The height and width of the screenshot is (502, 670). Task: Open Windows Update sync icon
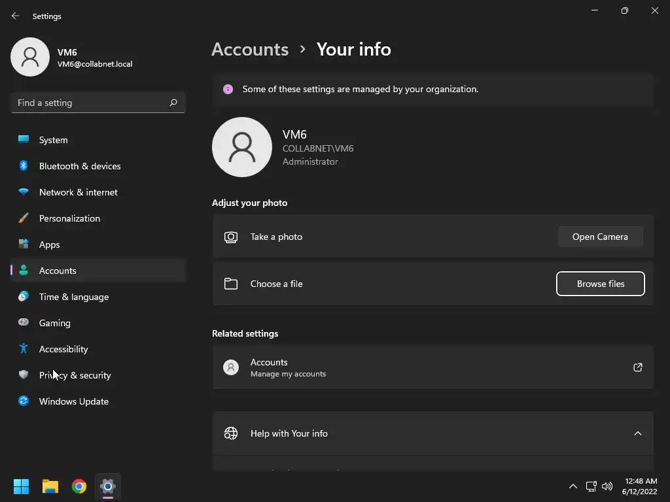point(24,401)
